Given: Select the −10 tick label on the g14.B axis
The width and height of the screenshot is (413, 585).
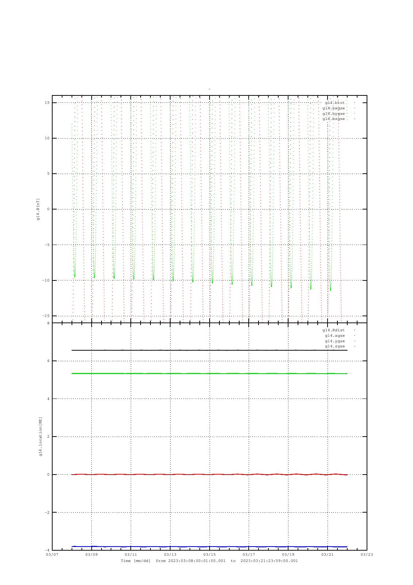Looking at the screenshot, I should click(x=46, y=280).
